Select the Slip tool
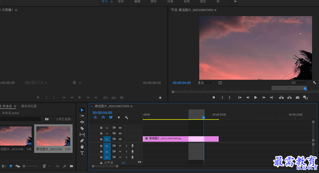This screenshot has width=319, height=173. click(82, 135)
